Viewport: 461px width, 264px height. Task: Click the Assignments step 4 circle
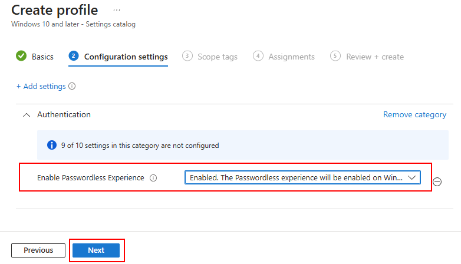click(258, 56)
